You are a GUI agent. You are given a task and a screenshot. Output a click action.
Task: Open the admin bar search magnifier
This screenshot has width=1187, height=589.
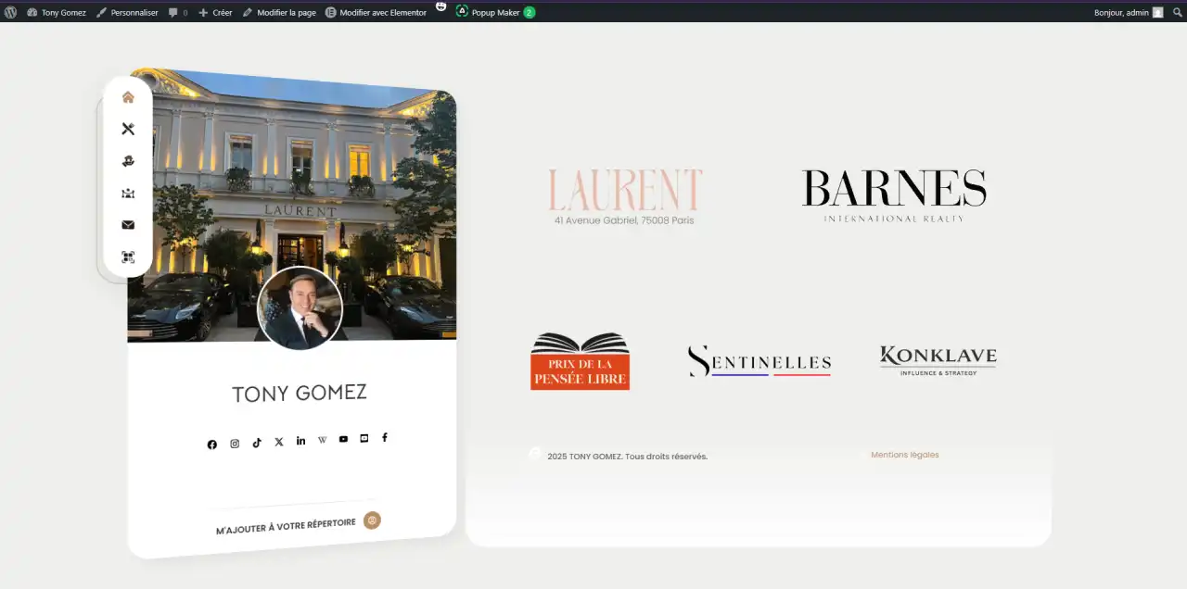(x=1177, y=12)
